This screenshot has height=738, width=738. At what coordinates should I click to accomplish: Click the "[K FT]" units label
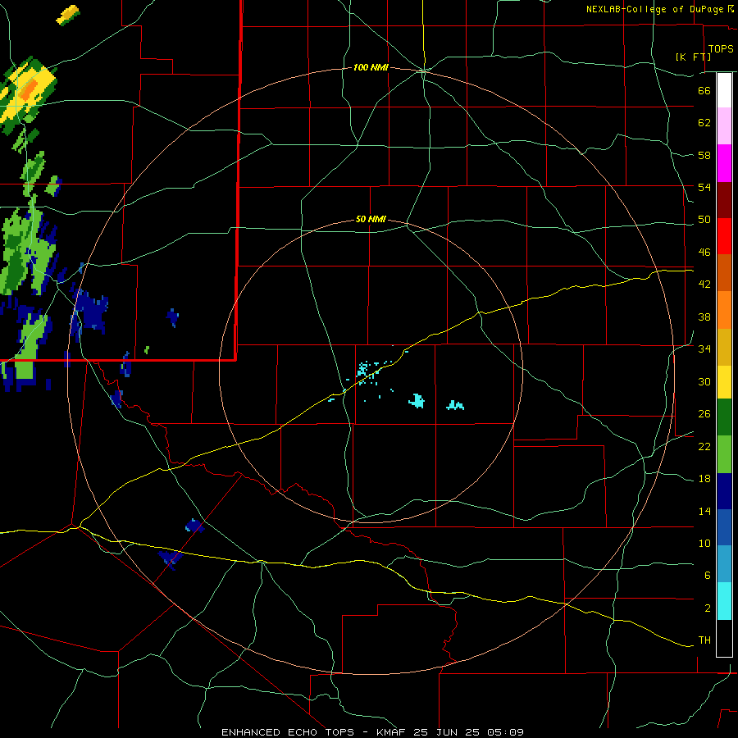(x=693, y=57)
